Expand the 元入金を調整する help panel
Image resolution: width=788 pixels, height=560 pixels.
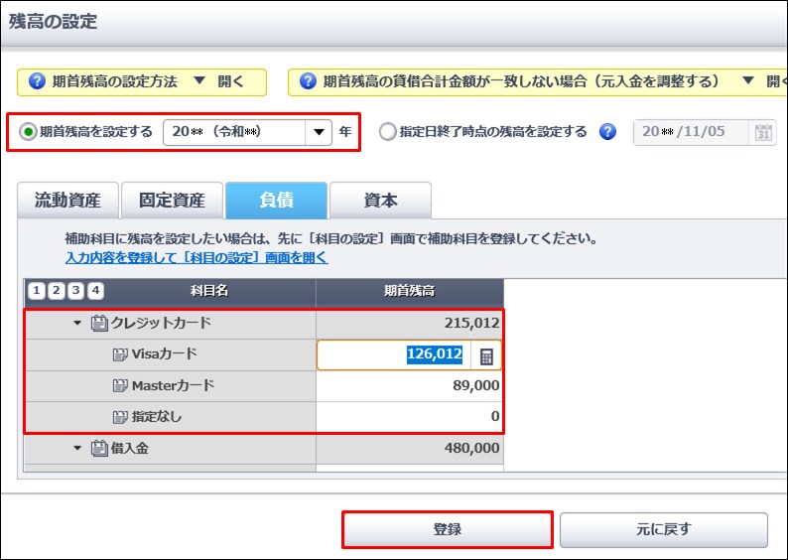[537, 82]
